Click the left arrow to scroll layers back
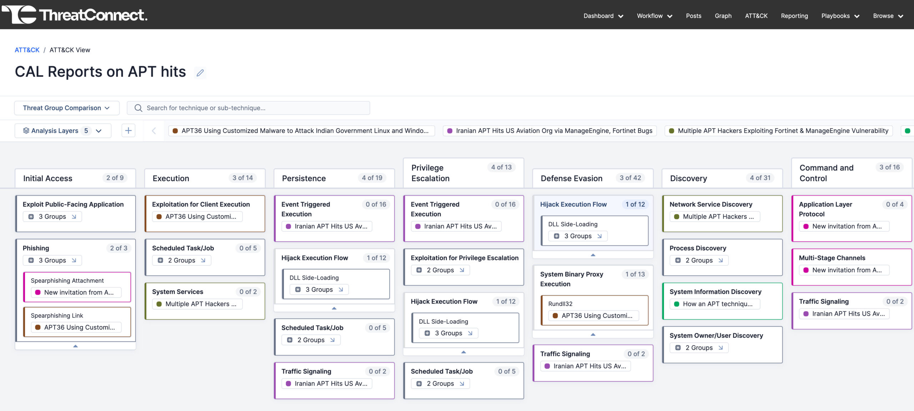Viewport: 914px width, 411px height. [154, 131]
